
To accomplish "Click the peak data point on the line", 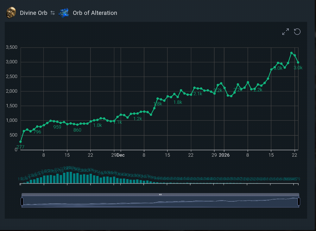I will pyautogui.click(x=291, y=53).
